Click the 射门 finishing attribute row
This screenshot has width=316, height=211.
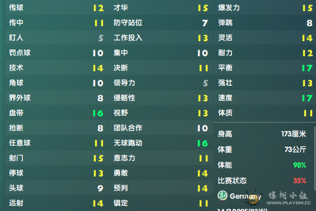57,158
